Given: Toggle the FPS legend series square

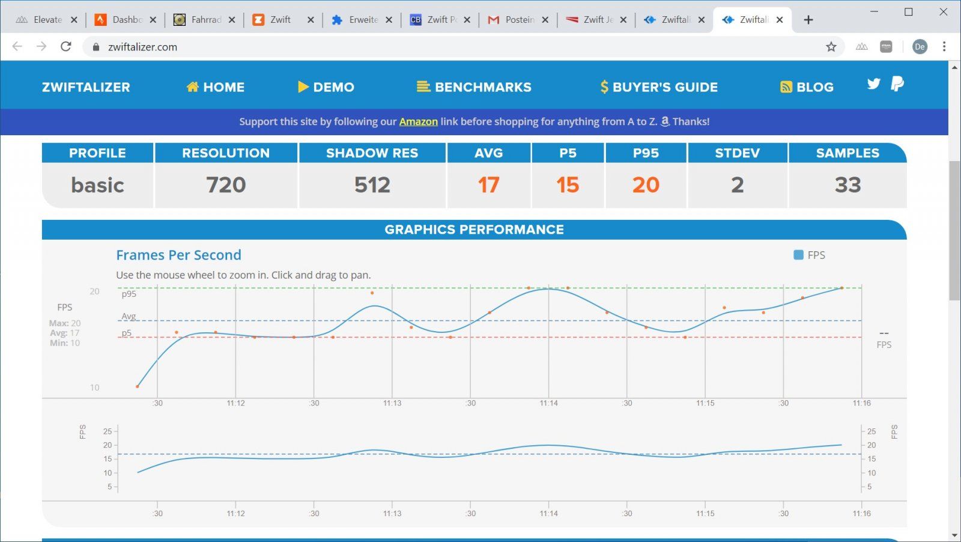Looking at the screenshot, I should [798, 255].
